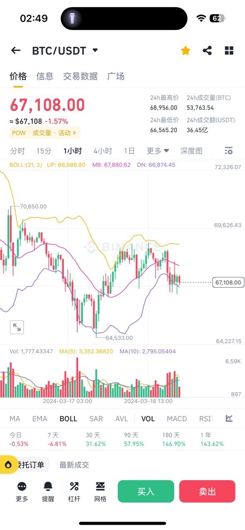245x530 pixels.
Task: Tap the fullscreen expand icon on chart
Action: pyautogui.click(x=17, y=327)
